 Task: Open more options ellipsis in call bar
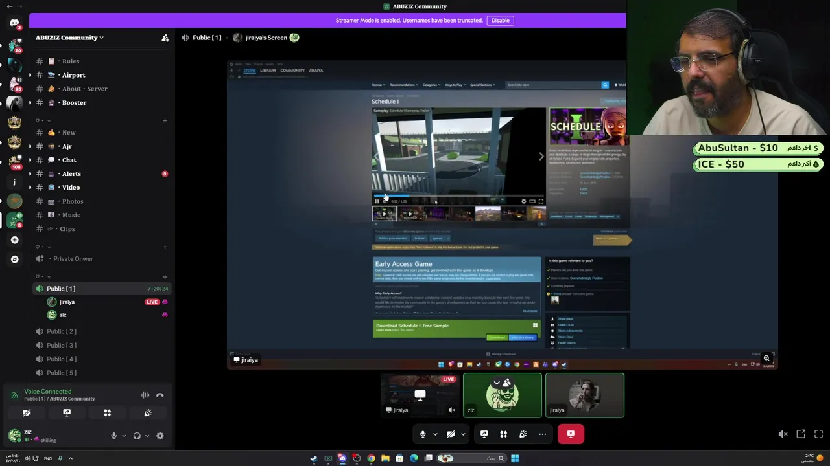[x=542, y=434]
